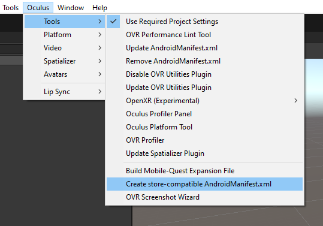Open OVR Performance Lint Tool
This screenshot has height=226, width=323.
coord(204,35)
